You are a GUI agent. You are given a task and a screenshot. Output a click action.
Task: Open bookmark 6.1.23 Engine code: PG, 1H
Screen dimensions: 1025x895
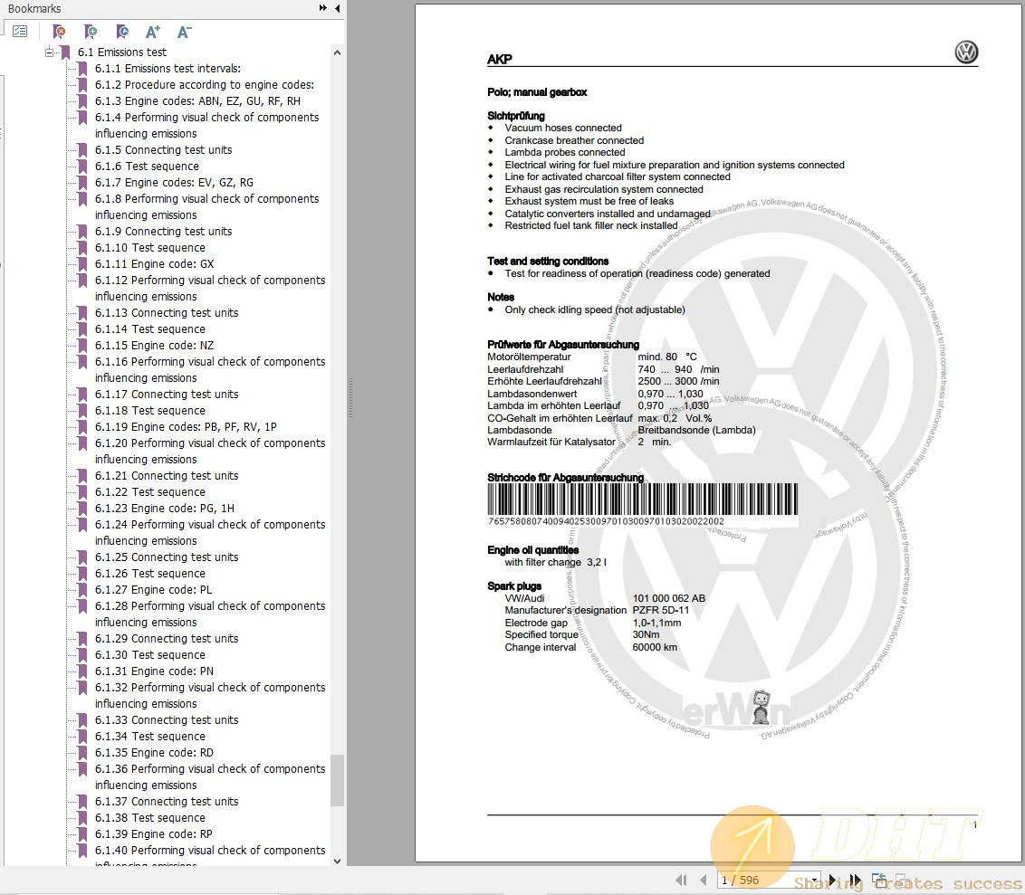click(x=165, y=509)
